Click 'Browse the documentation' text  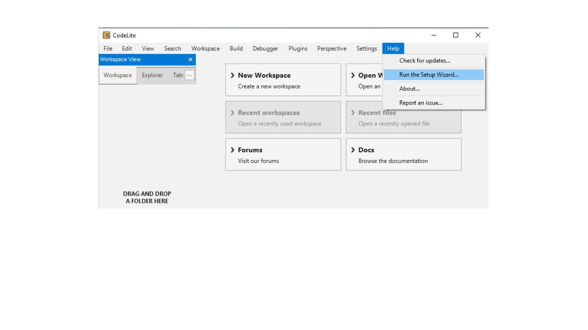[x=393, y=161]
